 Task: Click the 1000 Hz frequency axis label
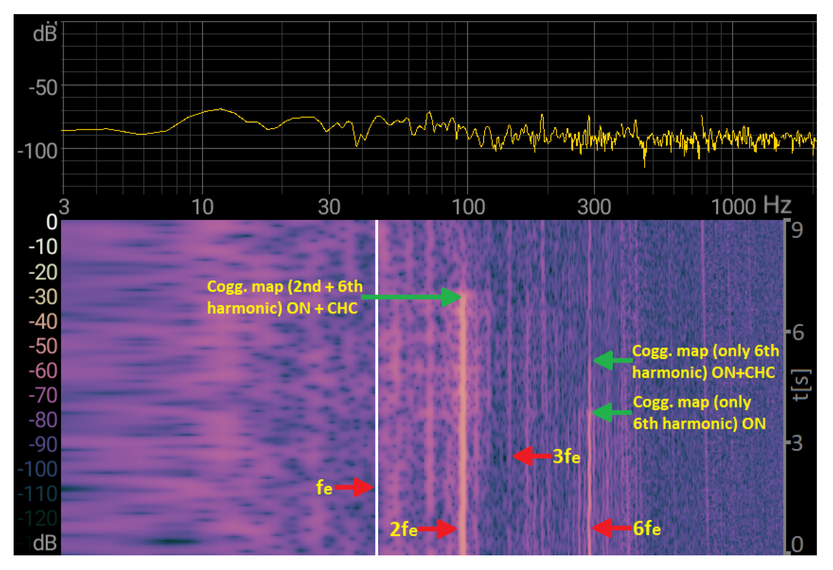(750, 206)
